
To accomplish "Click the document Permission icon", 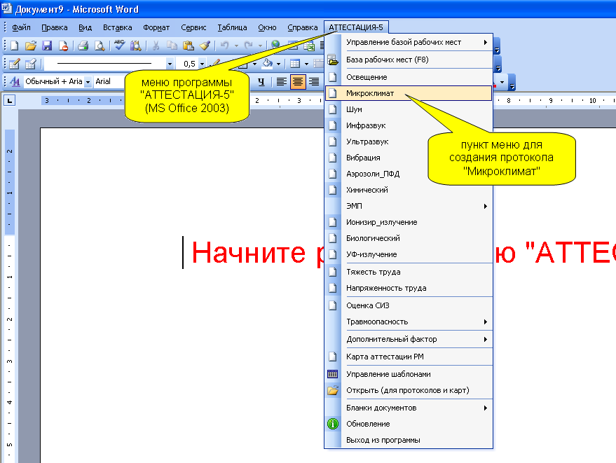I will [63, 46].
